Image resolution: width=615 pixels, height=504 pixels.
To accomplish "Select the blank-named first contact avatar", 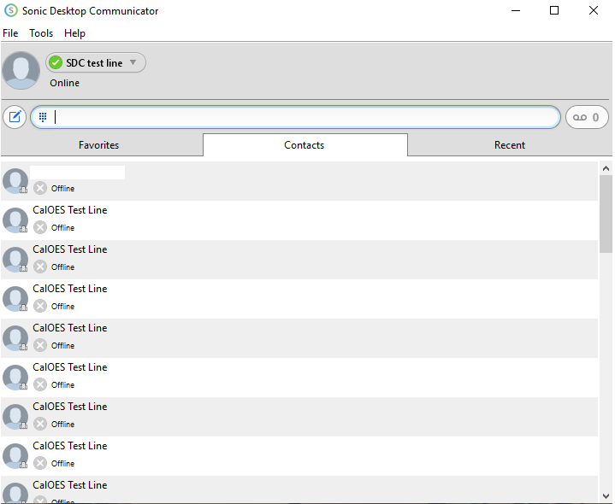I will click(15, 181).
